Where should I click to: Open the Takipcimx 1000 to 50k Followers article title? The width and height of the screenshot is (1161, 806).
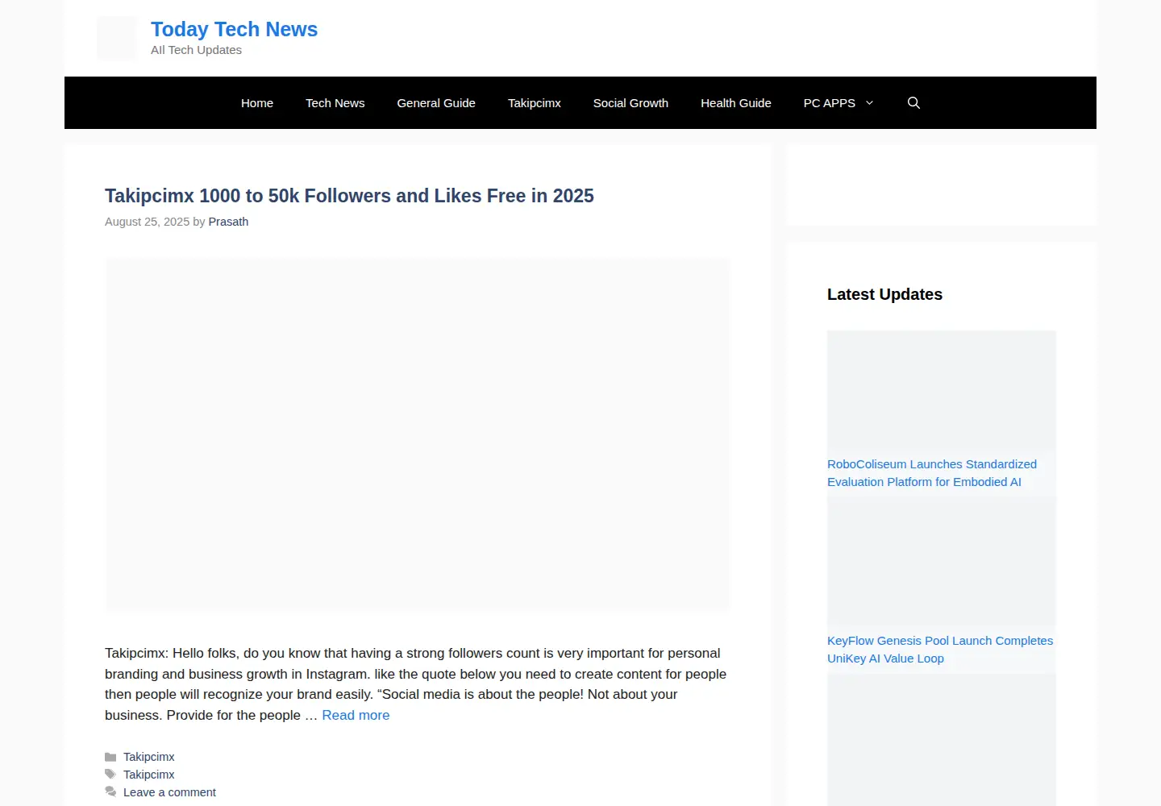(349, 196)
